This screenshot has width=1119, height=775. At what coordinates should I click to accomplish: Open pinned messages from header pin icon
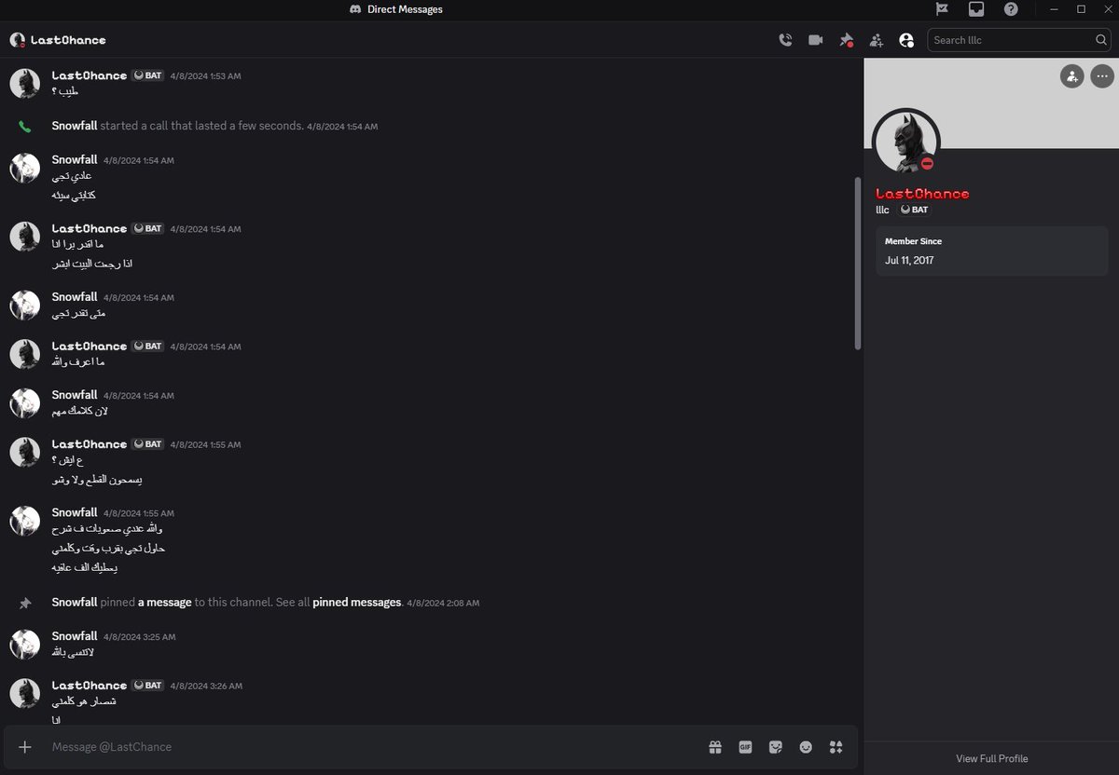846,40
